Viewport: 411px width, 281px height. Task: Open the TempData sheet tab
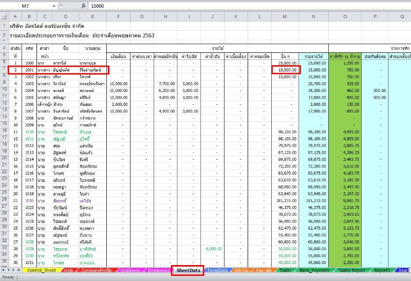(x=216, y=270)
